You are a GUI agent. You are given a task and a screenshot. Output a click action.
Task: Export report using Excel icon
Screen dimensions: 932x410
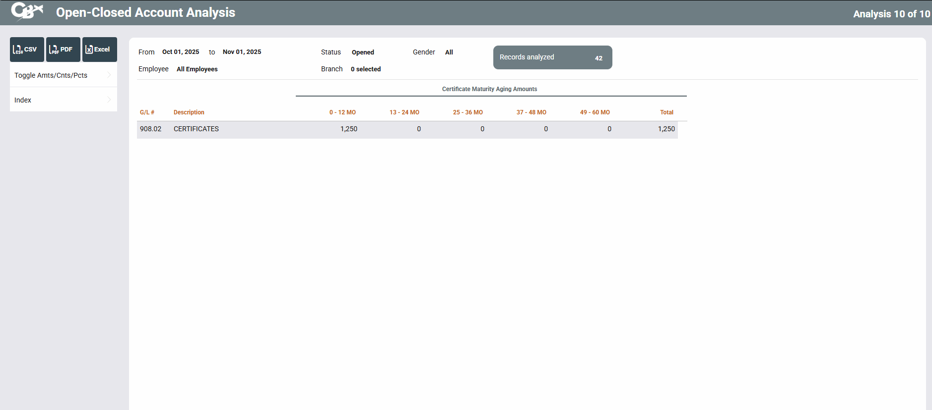click(x=99, y=50)
